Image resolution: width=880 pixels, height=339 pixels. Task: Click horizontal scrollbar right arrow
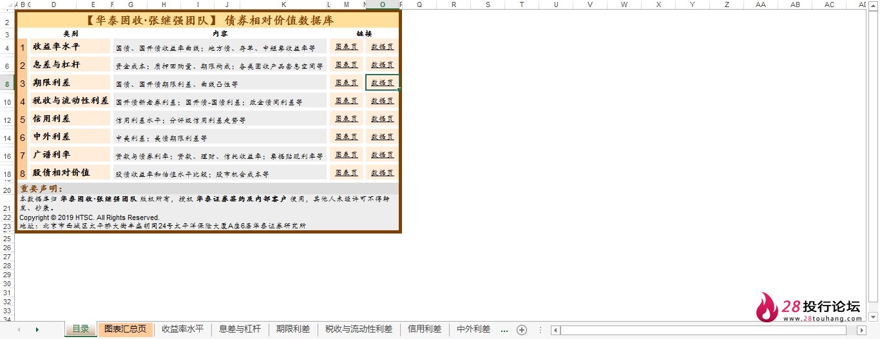pyautogui.click(x=862, y=330)
